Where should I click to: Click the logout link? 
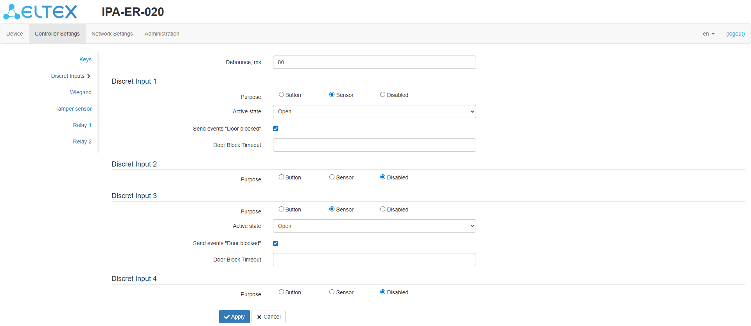(735, 34)
